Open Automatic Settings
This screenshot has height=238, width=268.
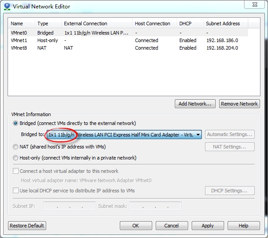coord(230,134)
